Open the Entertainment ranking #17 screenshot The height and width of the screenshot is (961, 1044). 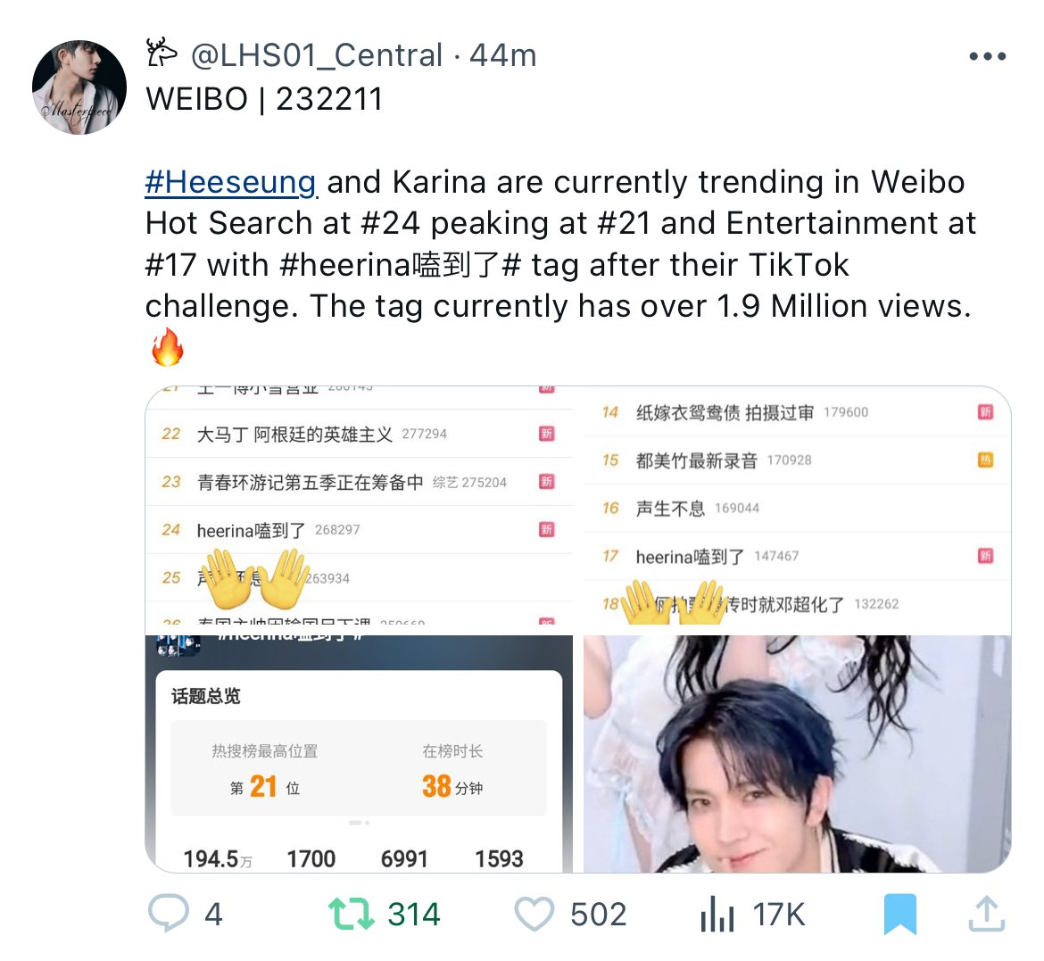click(x=798, y=504)
